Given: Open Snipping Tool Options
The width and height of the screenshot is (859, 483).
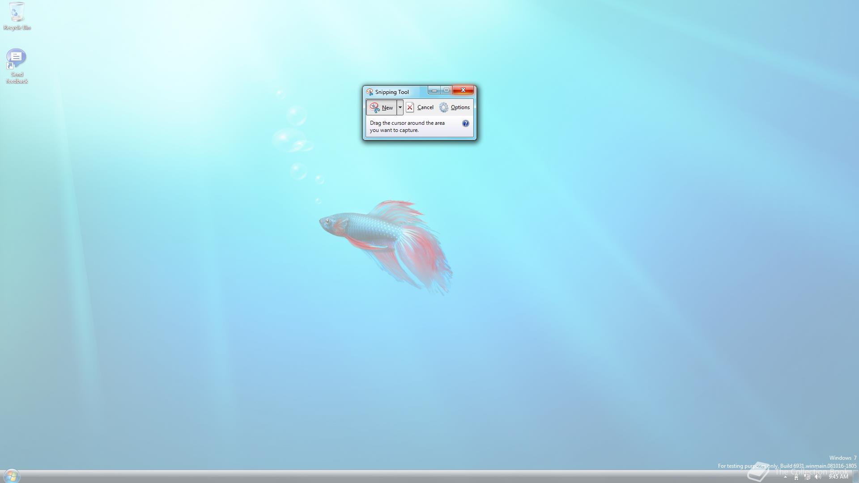Looking at the screenshot, I should click(455, 107).
